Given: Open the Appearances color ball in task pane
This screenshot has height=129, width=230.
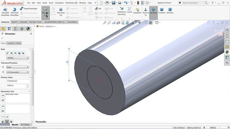Looking at the screenshot, I should click(227, 52).
